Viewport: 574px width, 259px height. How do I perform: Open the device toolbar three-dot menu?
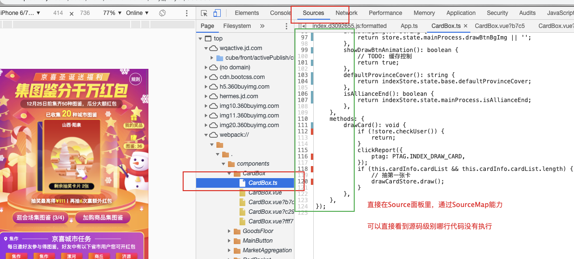coord(187,13)
